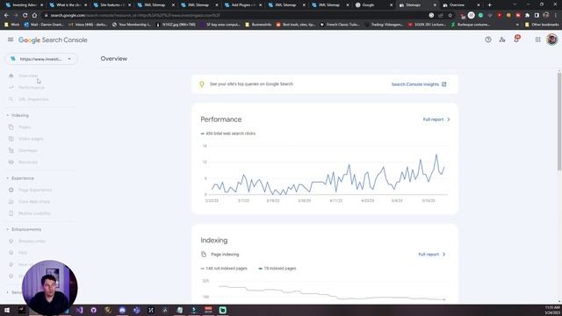Open the BusinessInfo bookmark folder

(x=258, y=25)
